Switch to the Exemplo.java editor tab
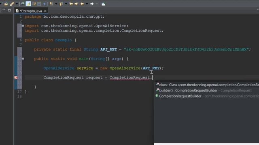 click(31, 11)
